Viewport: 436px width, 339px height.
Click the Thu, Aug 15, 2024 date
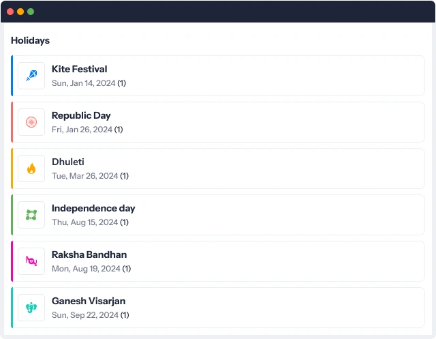[84, 222]
